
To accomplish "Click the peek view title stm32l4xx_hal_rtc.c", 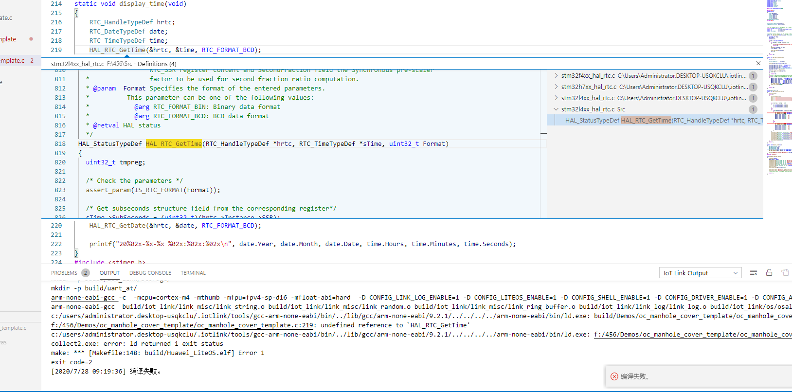I will 77,64.
